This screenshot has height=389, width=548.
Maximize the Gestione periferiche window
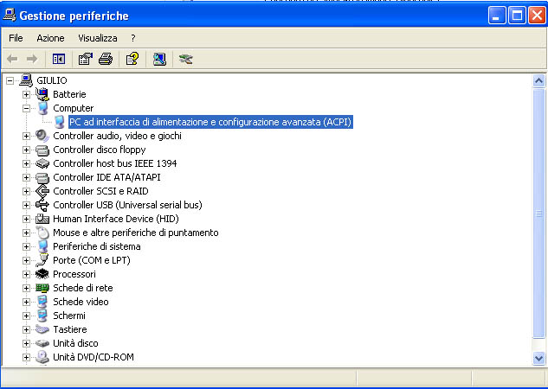pyautogui.click(x=517, y=16)
